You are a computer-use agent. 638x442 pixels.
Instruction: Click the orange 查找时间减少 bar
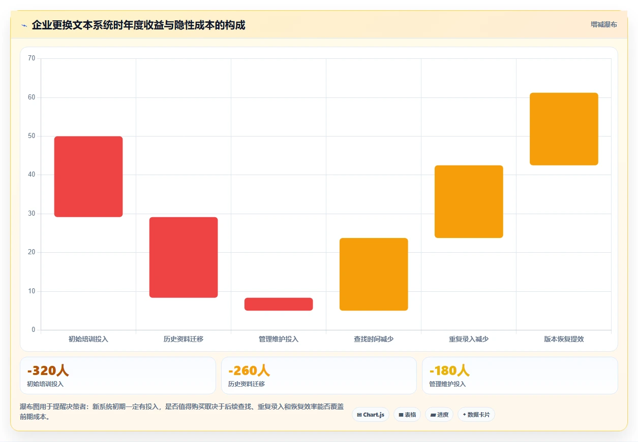[374, 274]
